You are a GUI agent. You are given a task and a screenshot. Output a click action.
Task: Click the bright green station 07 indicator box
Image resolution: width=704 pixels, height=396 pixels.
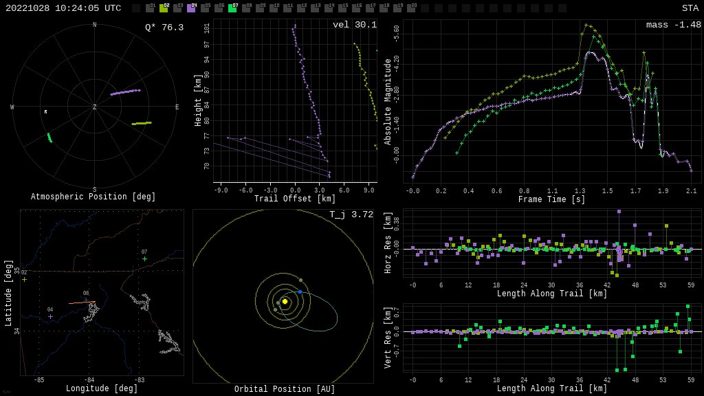232,8
